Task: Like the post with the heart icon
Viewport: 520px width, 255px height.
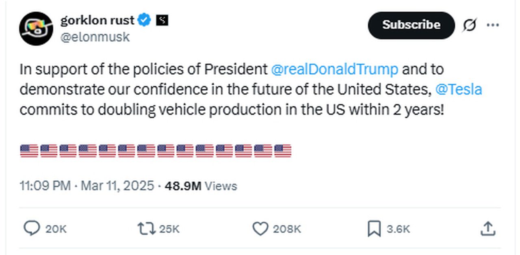Action: click(260, 229)
